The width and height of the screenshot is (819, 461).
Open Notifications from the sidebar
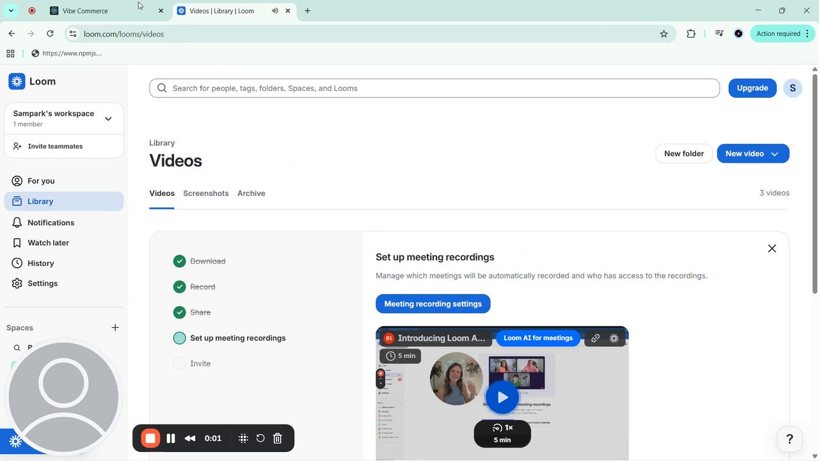[64, 223]
